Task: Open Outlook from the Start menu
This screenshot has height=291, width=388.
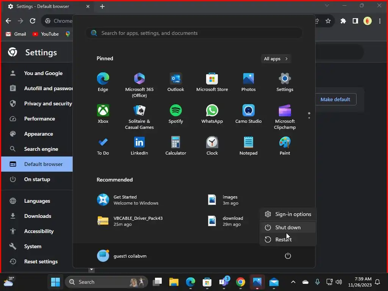Action: [x=176, y=82]
